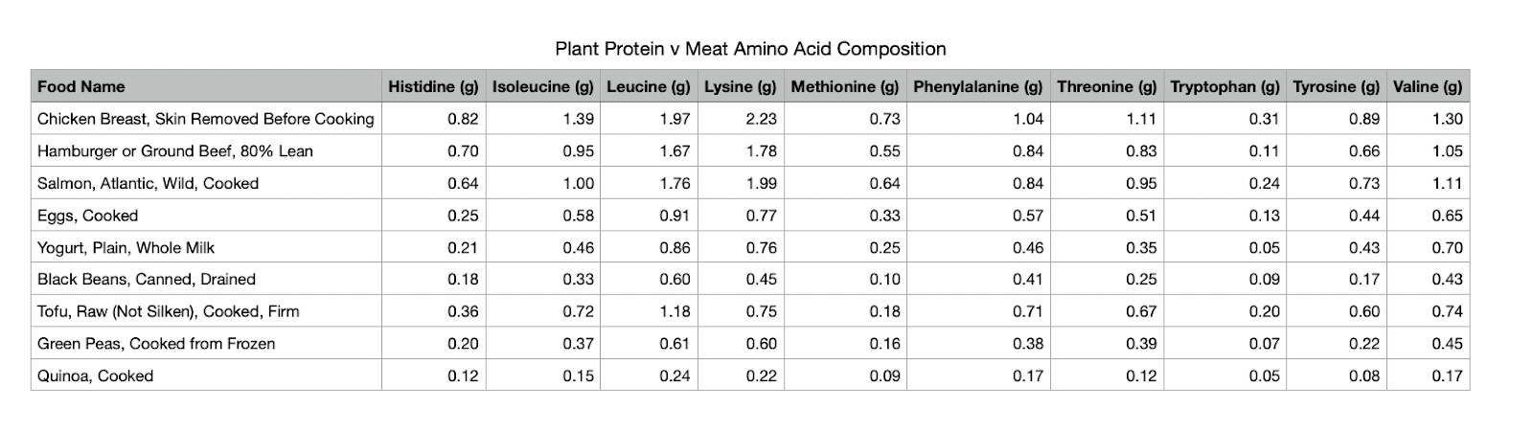Select the Histidine (g) column header

click(x=433, y=86)
